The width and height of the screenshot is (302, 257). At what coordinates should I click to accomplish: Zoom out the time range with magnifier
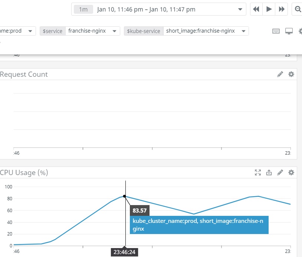(x=298, y=9)
